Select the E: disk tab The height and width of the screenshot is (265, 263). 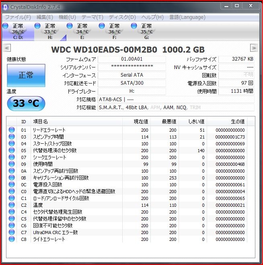pos(82,31)
